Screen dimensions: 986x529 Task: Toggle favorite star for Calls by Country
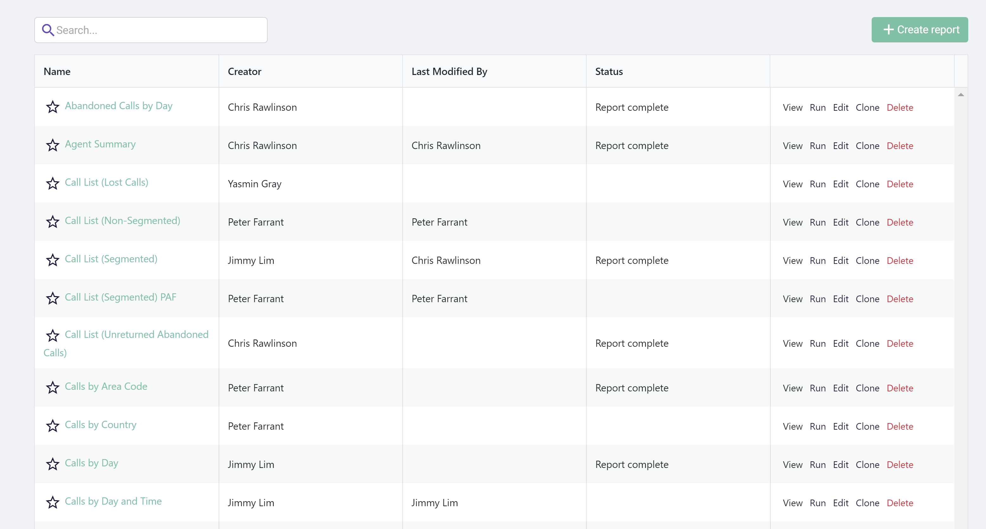point(53,426)
